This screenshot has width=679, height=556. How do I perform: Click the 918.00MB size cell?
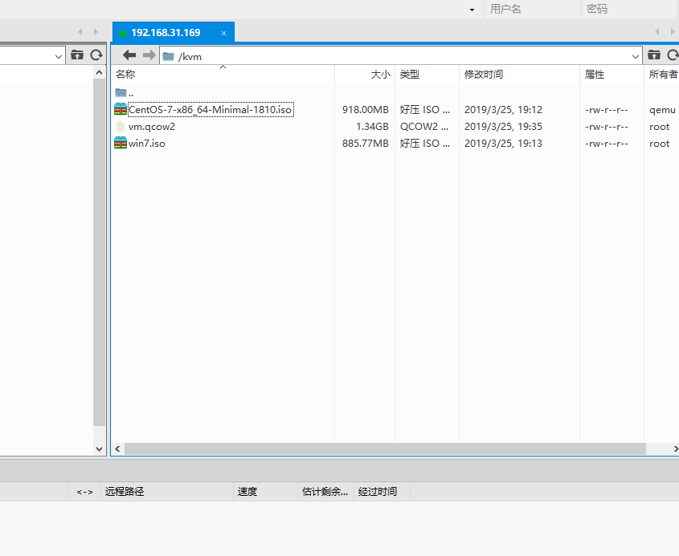(365, 109)
